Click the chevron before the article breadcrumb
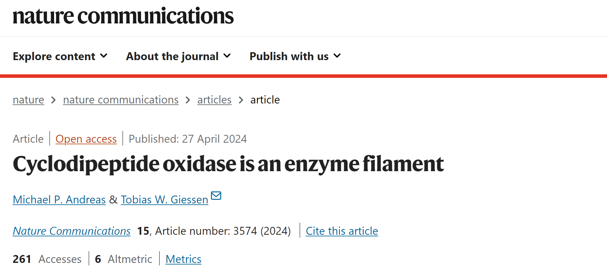The image size is (607, 280). (x=241, y=100)
